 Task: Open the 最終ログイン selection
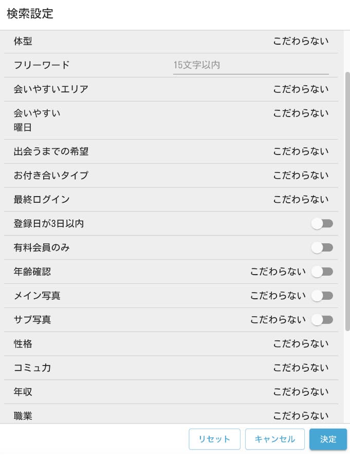[x=301, y=200]
